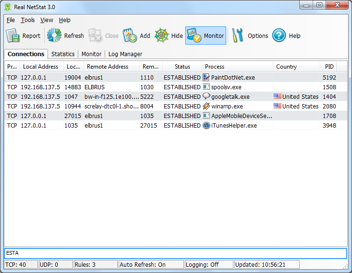The height and width of the screenshot is (273, 352).
Task: Click PID value 1404
Action: 329,97
